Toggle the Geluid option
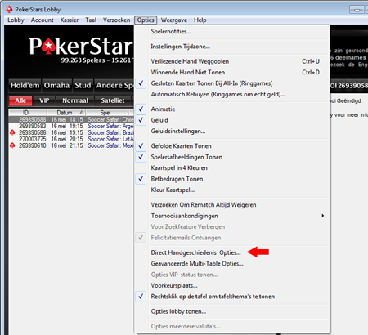Screen dimensions: 368x335 tap(231, 120)
